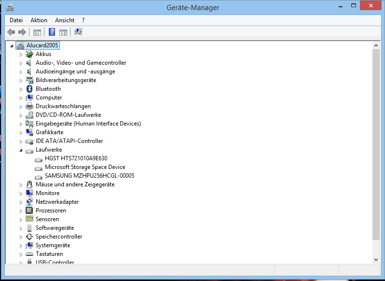
Task: Click the HGST HTS721010A9E630 disk icon
Action: coord(39,160)
